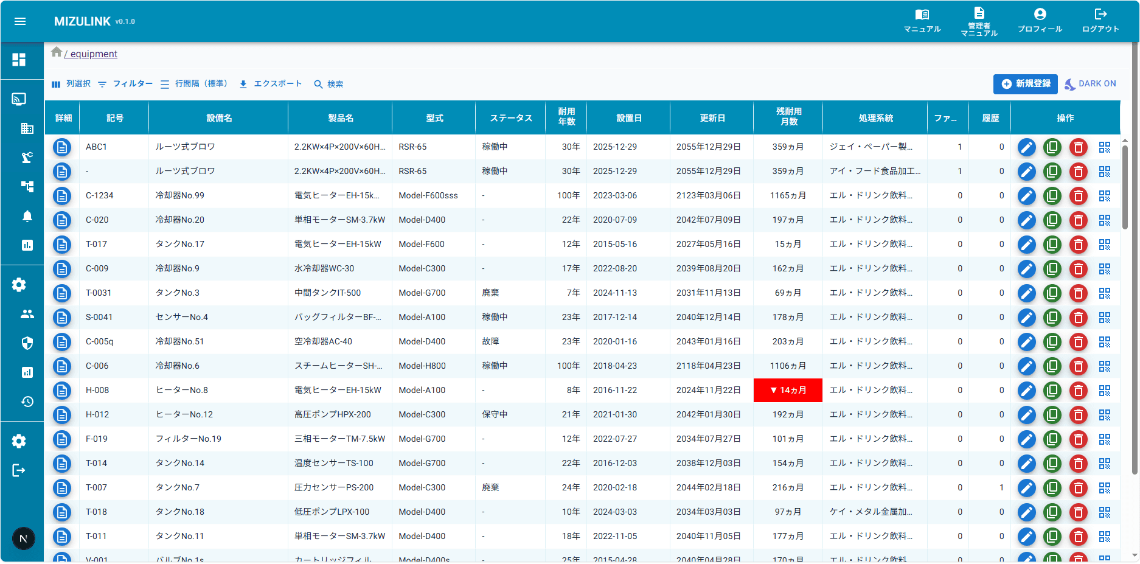Open the フィルター filter options

click(125, 84)
